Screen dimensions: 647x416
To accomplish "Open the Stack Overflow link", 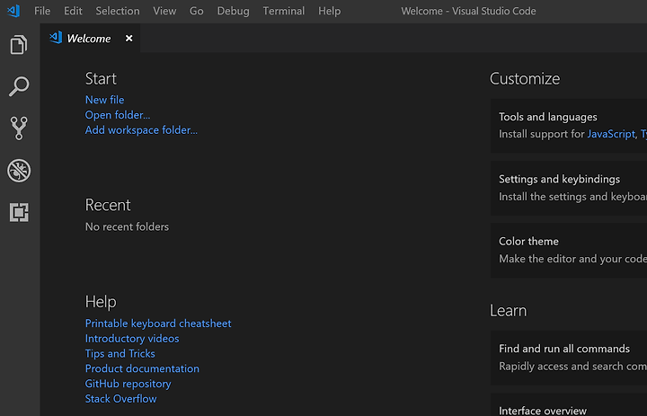I will (x=121, y=399).
